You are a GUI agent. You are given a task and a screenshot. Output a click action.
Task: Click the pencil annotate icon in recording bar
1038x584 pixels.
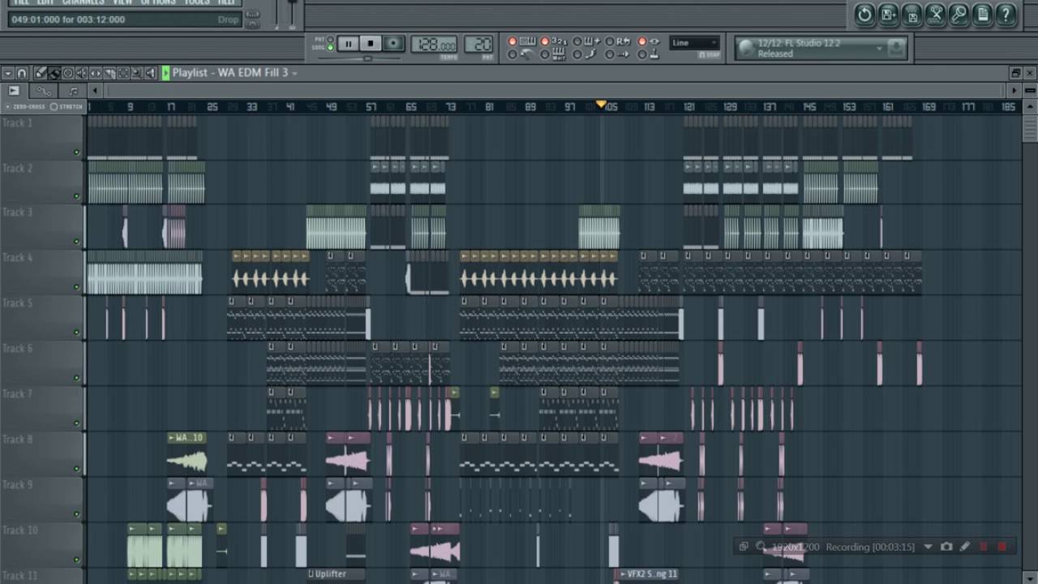pyautogui.click(x=965, y=547)
